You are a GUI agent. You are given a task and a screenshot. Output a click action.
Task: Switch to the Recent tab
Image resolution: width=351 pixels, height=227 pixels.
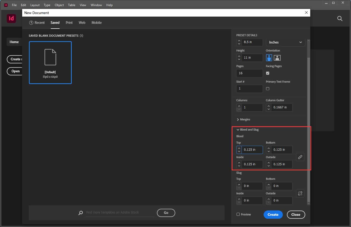37,22
